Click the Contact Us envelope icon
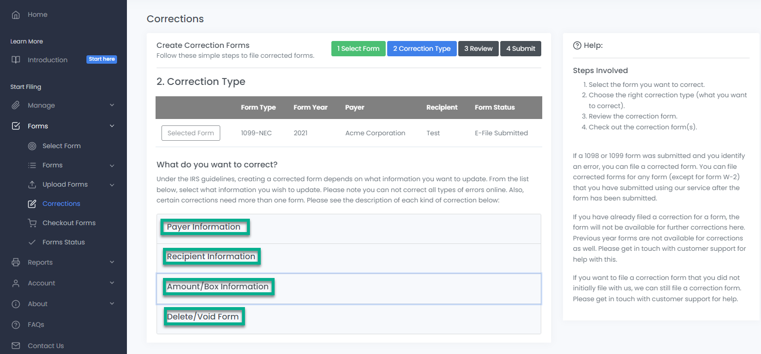Image resolution: width=761 pixels, height=354 pixels. (x=16, y=346)
